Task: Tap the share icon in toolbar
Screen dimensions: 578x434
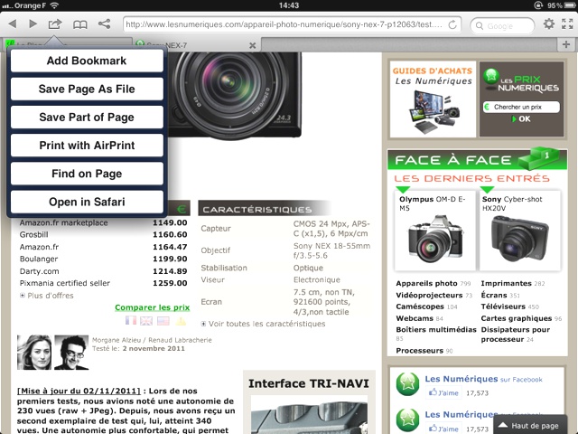Action: (x=105, y=24)
